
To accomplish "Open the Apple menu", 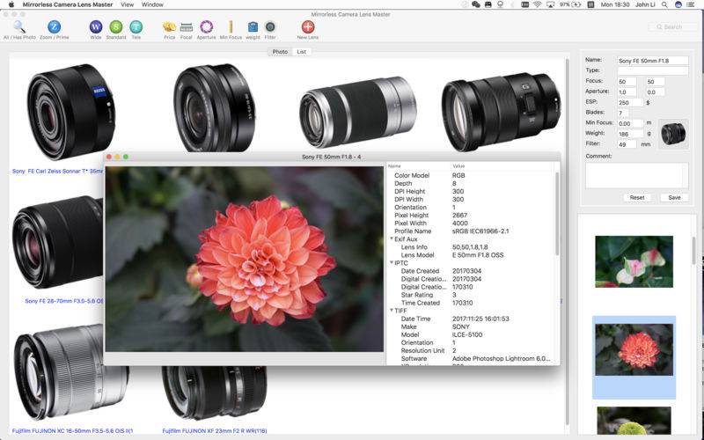I will tap(11, 4).
